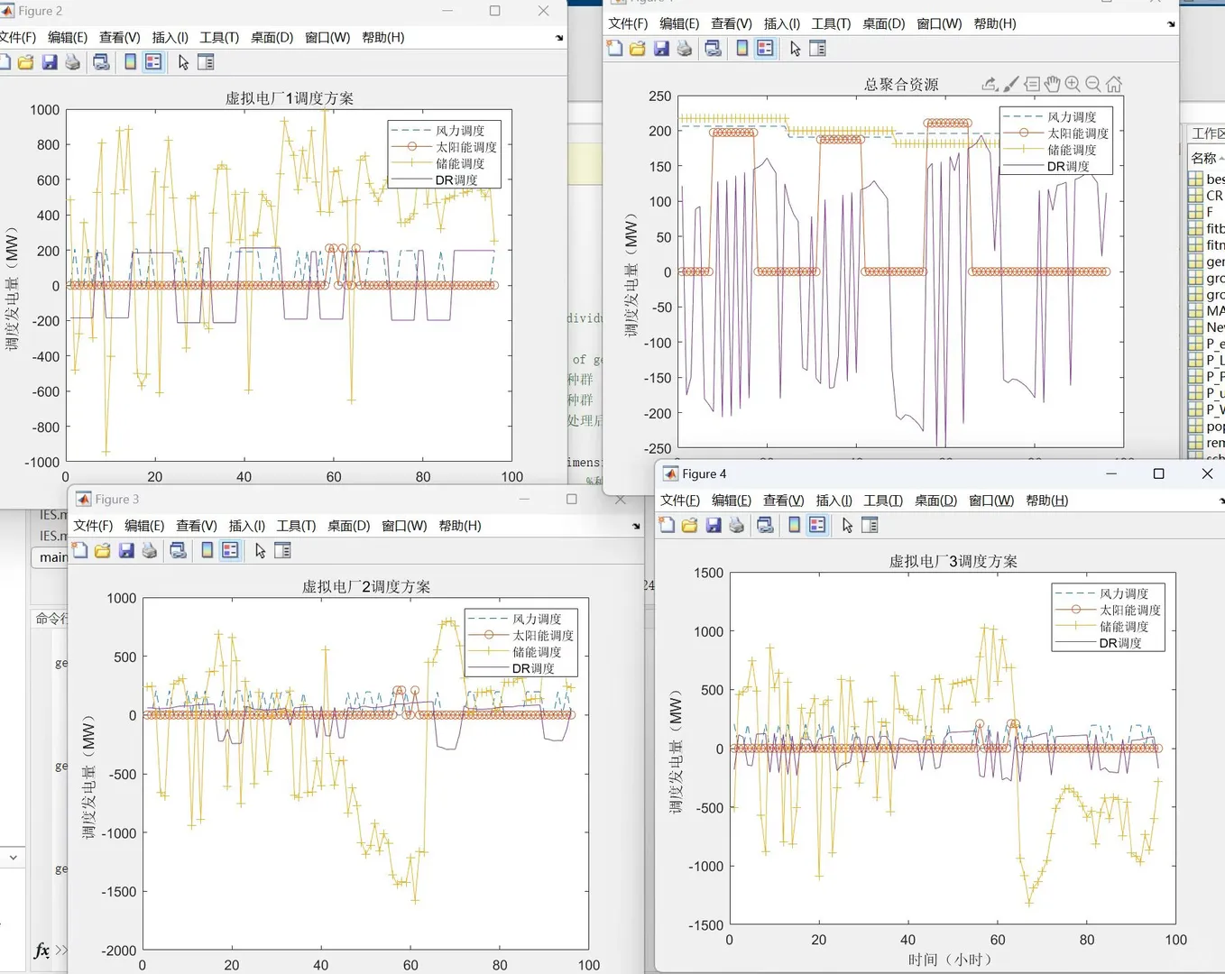
Task: Open the Property Inspector in Figure 3
Action: click(282, 551)
